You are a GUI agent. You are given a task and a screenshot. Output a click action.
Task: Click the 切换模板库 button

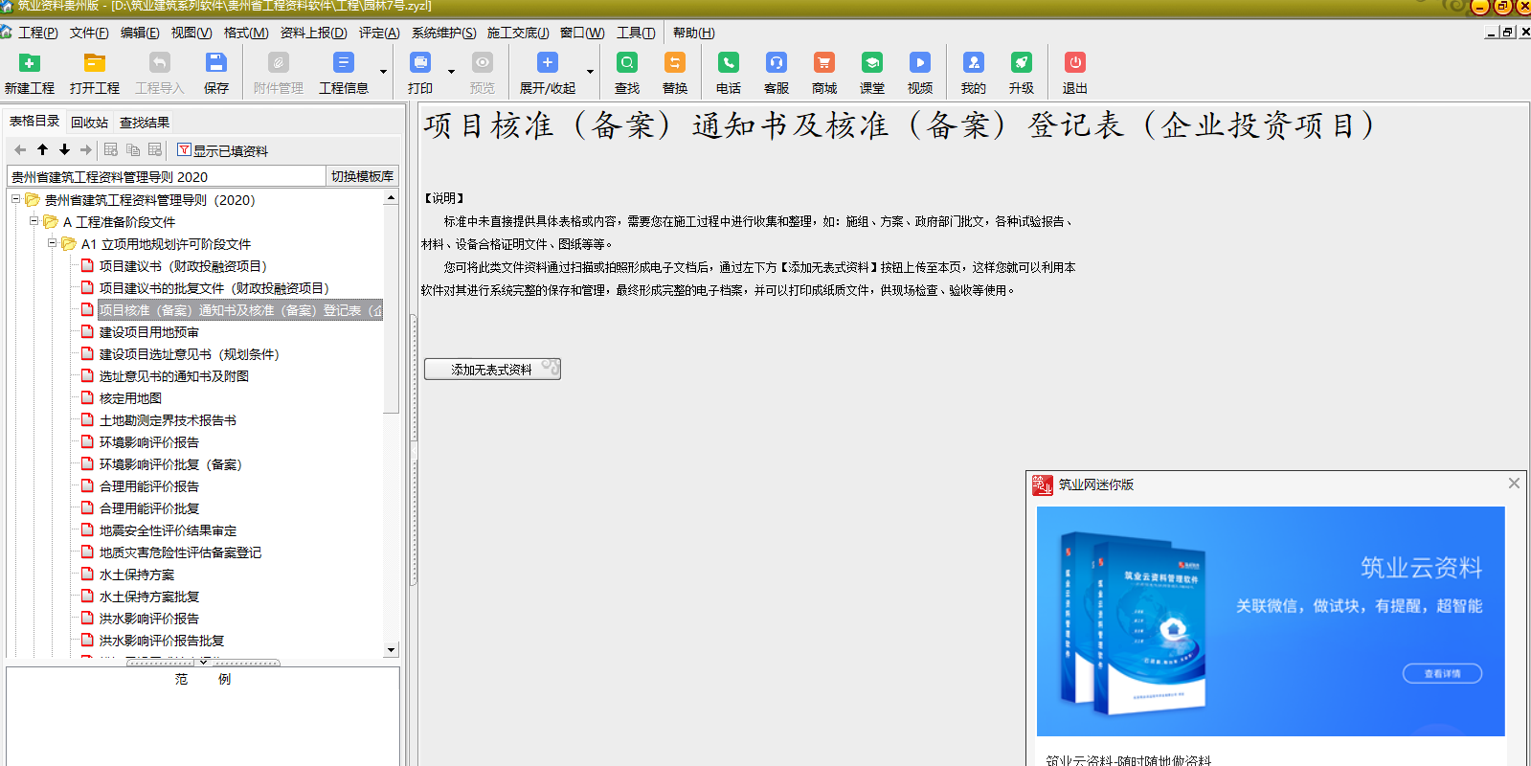point(362,176)
